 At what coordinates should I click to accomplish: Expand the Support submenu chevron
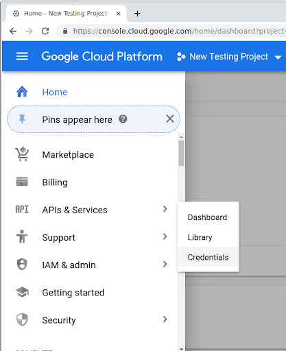(x=165, y=237)
